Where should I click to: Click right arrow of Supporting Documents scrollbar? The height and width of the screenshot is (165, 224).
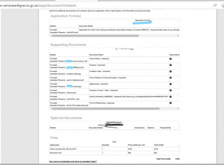[x=178, y=109]
